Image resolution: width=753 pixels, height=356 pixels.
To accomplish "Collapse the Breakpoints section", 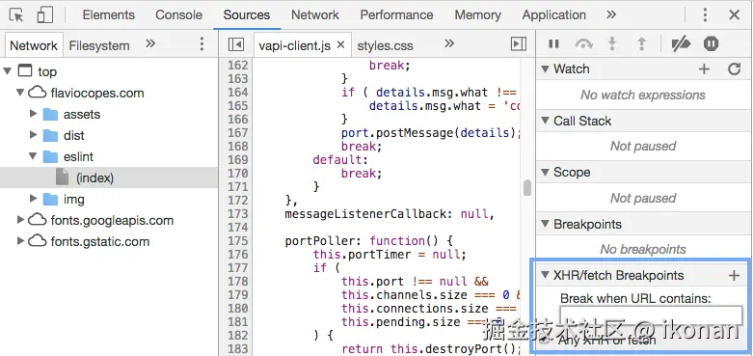I will point(545,224).
